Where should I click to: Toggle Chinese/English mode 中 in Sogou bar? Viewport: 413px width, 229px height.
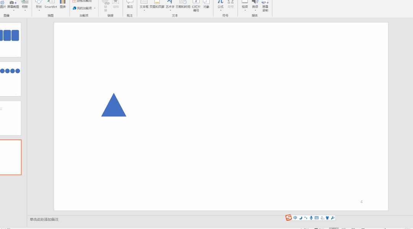(x=295, y=218)
